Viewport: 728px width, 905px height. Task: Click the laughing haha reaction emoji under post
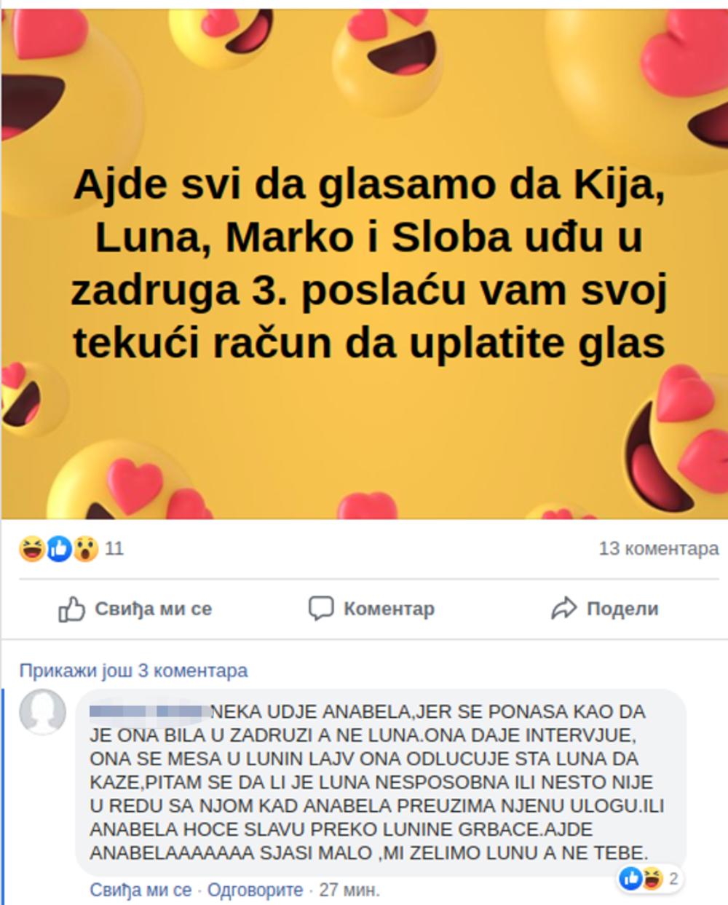tap(33, 548)
